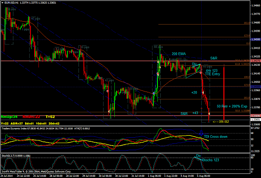This screenshot has height=178, width=261.
Task: Select the '10d=41' value
Action: click(41, 124)
